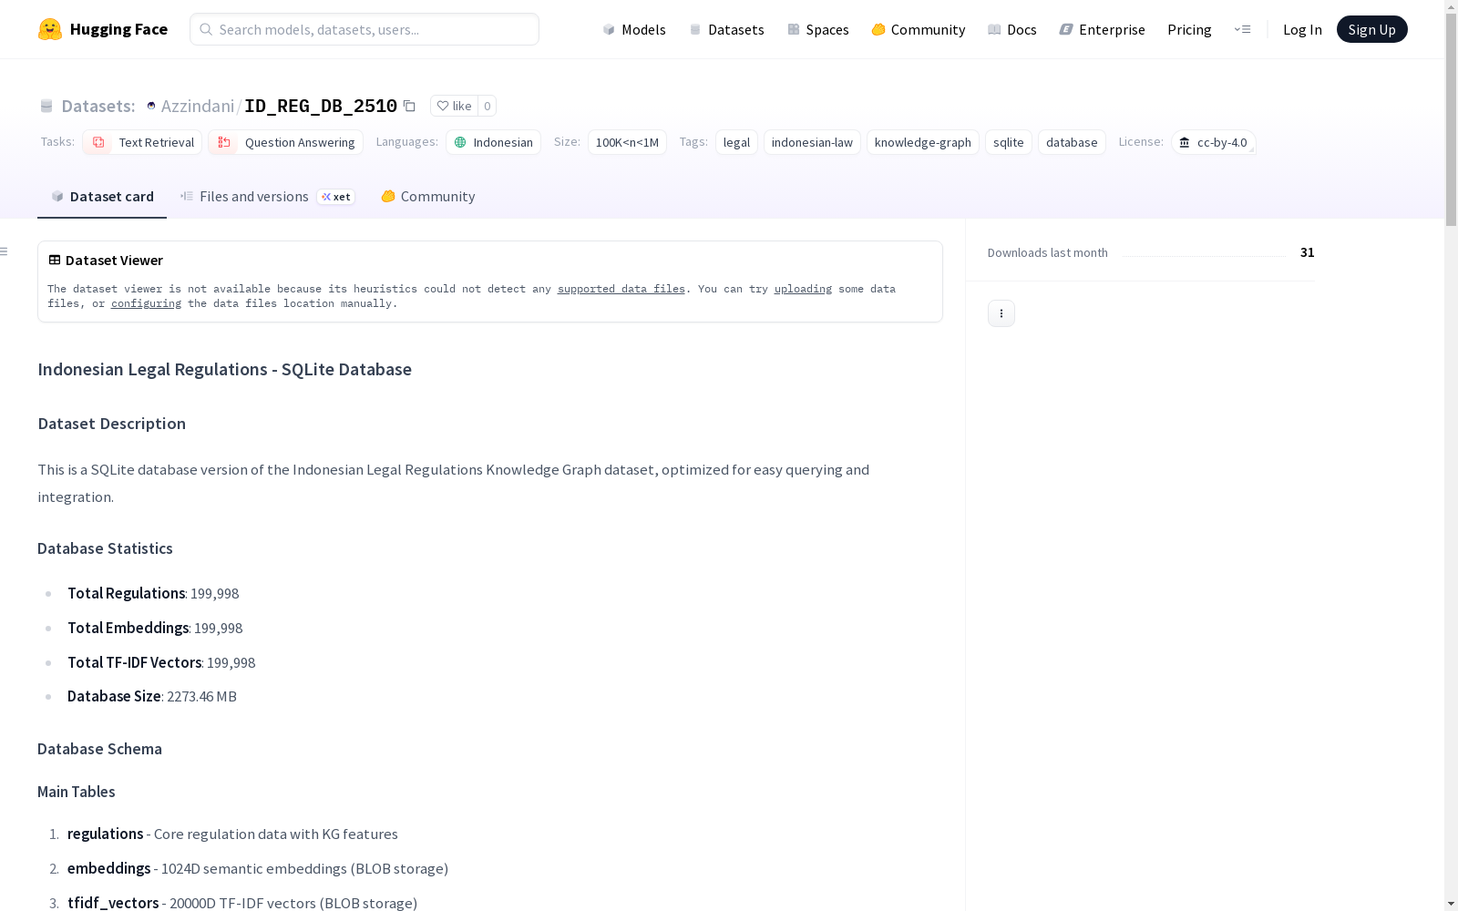Click the Database Schema heading
The height and width of the screenshot is (911, 1458).
(x=99, y=749)
